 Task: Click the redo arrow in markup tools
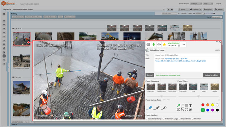click(168, 100)
